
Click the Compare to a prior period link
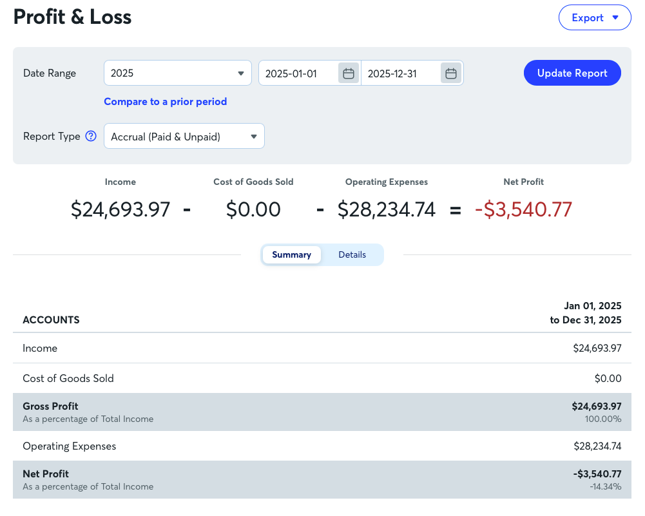(165, 101)
